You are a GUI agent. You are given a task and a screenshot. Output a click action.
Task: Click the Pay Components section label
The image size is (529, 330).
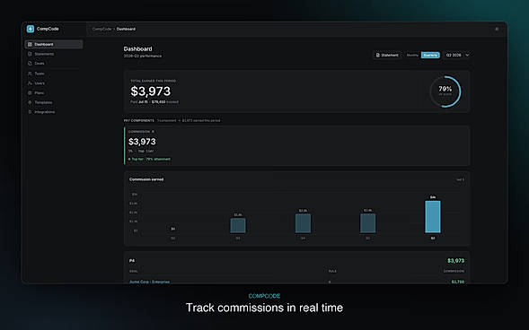[139, 120]
